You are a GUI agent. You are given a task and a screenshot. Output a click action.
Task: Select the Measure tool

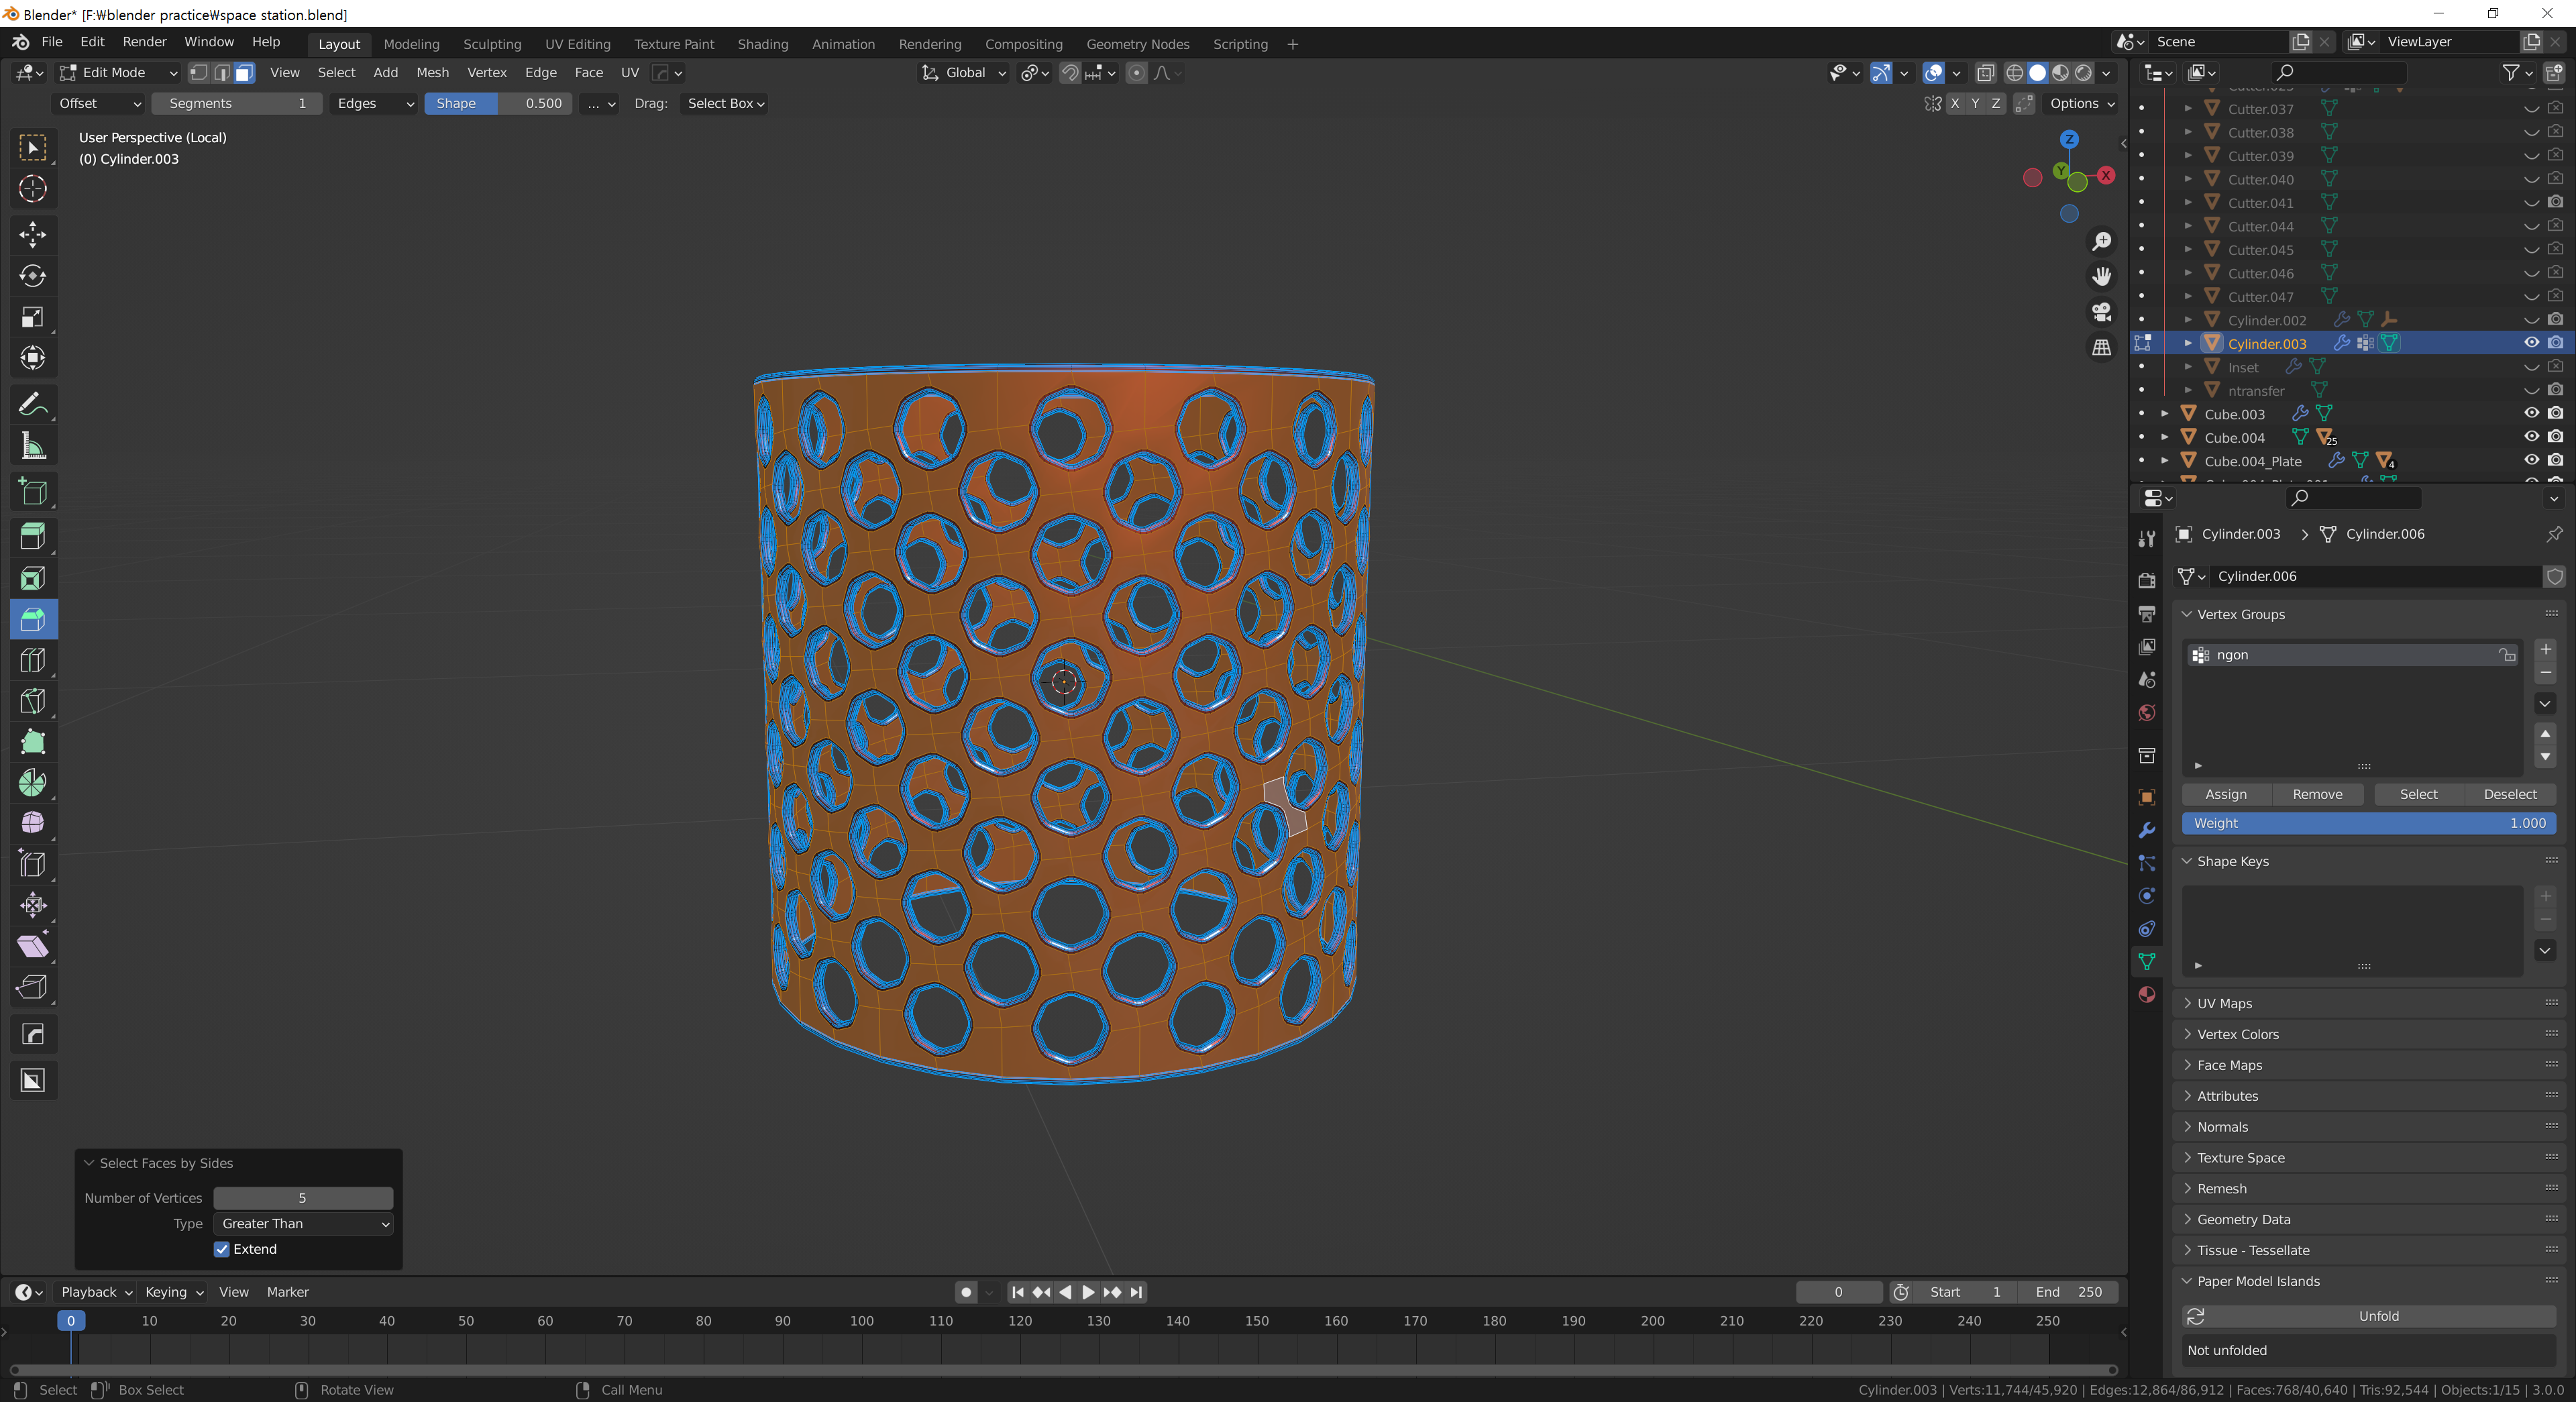[x=33, y=446]
